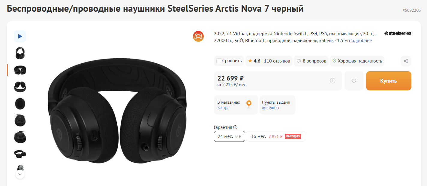Click the star rating 4.6 reviews
The image size is (427, 186).
(x=269, y=61)
